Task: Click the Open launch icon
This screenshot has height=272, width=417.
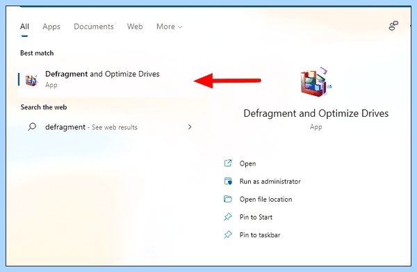Action: tap(228, 163)
